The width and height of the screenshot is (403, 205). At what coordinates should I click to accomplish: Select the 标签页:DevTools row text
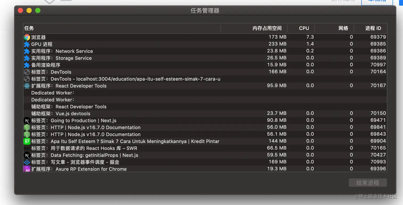(x=51, y=72)
